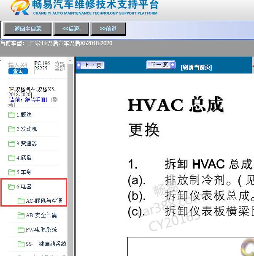Click folder icon beside 5.车身

tap(12, 172)
